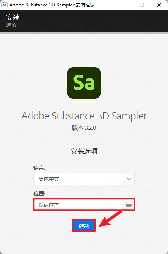Click the disabled maximize window button

pyautogui.click(x=142, y=5)
